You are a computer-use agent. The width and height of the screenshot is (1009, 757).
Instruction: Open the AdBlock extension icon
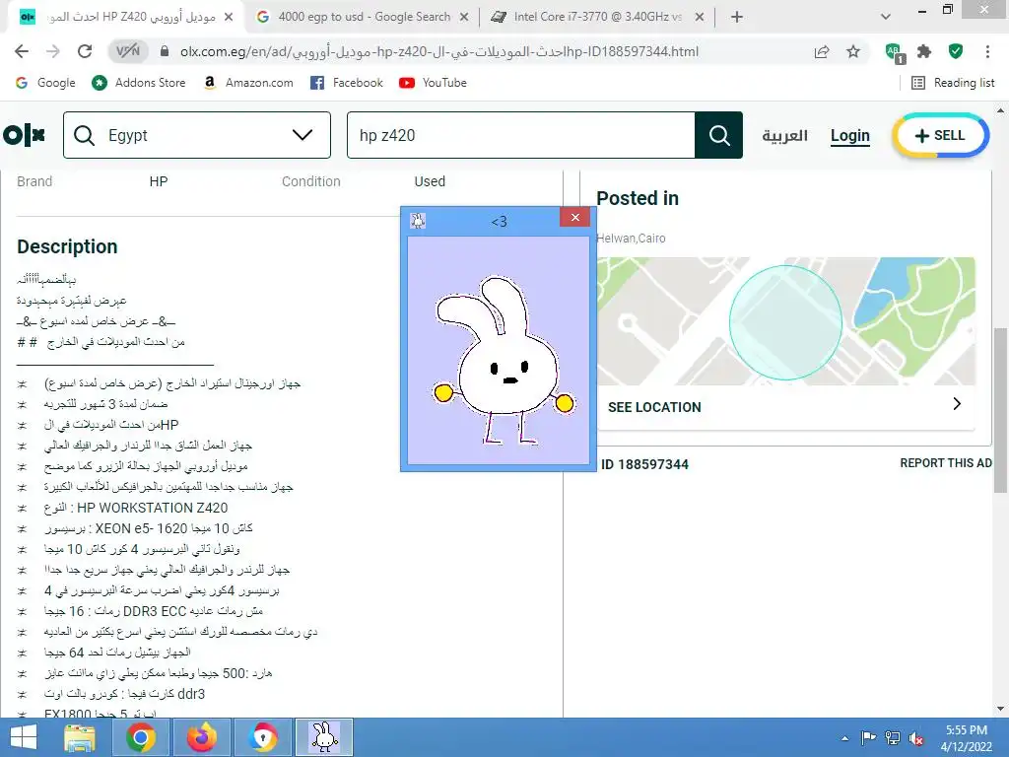tap(895, 52)
